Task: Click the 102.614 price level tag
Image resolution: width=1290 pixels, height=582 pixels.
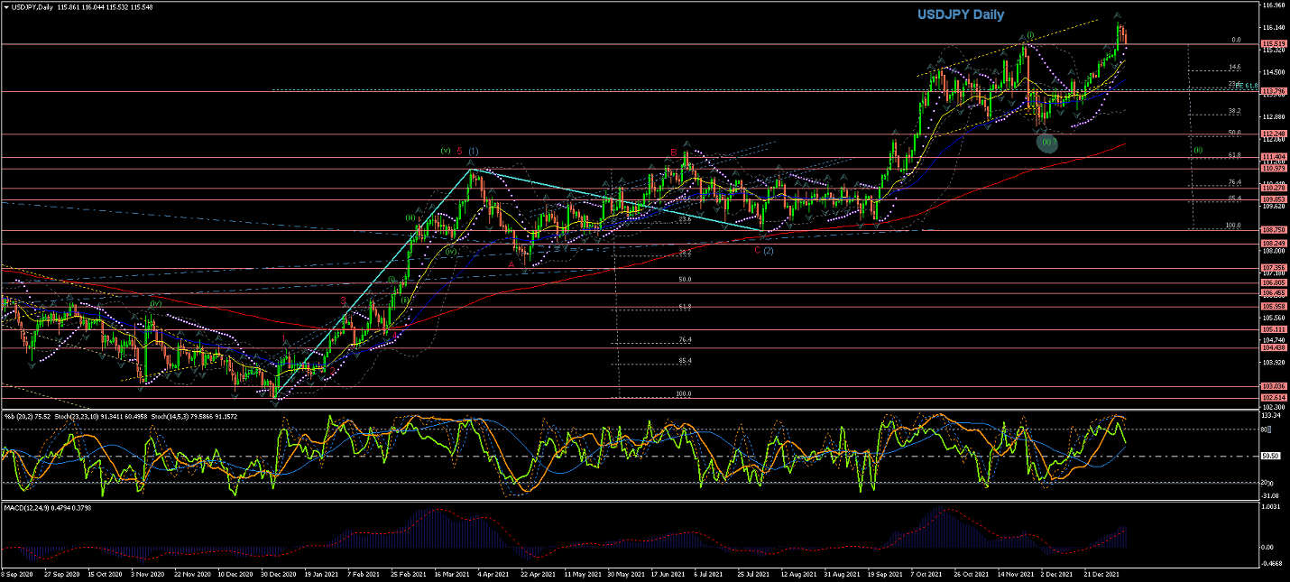Action: click(x=1274, y=397)
